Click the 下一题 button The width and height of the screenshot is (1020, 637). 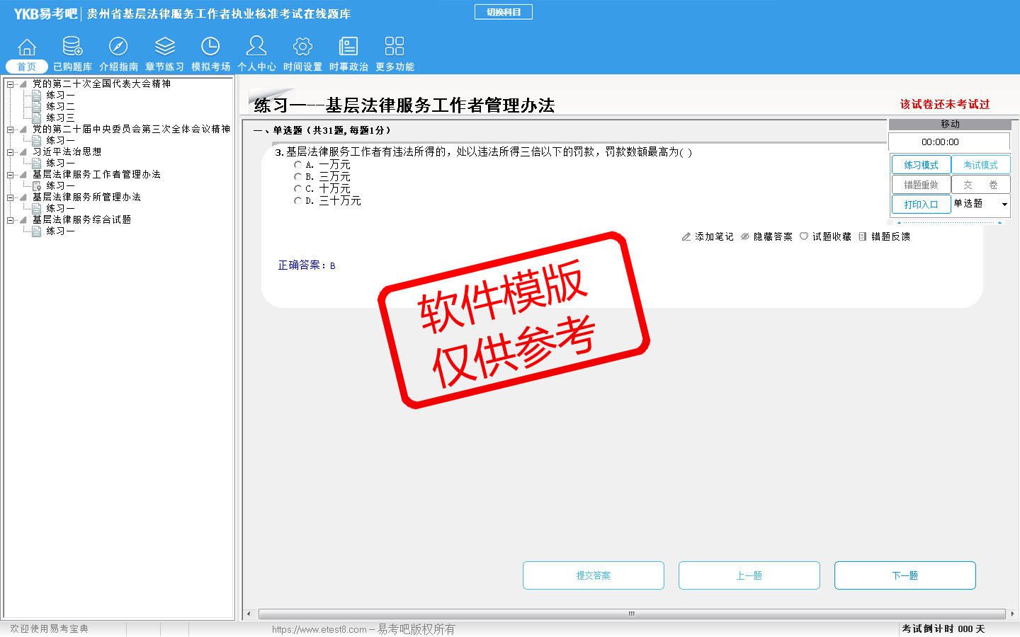tap(905, 575)
